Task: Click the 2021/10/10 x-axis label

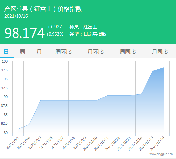Action: pos(90,144)
